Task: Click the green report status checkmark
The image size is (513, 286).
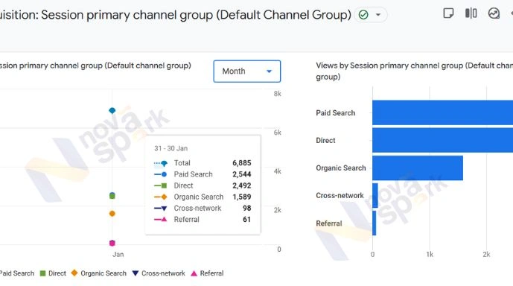Action: [x=363, y=15]
